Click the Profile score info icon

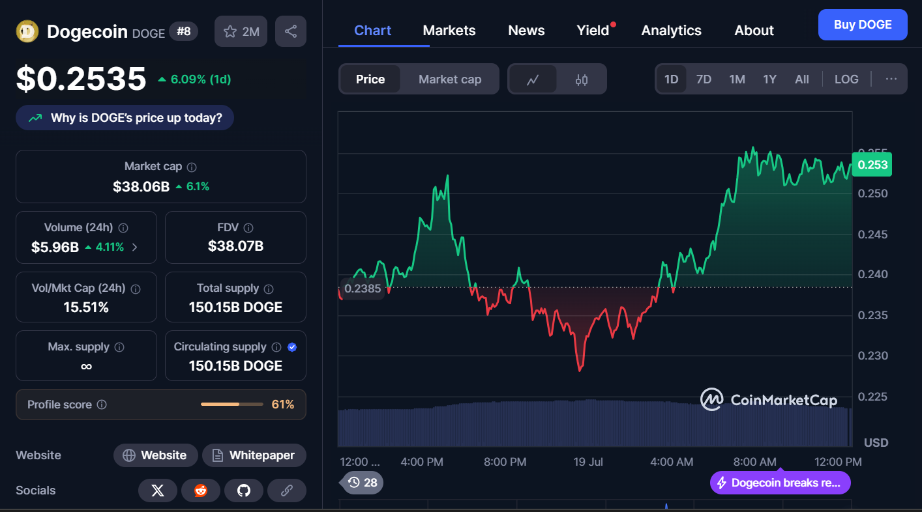tap(102, 405)
